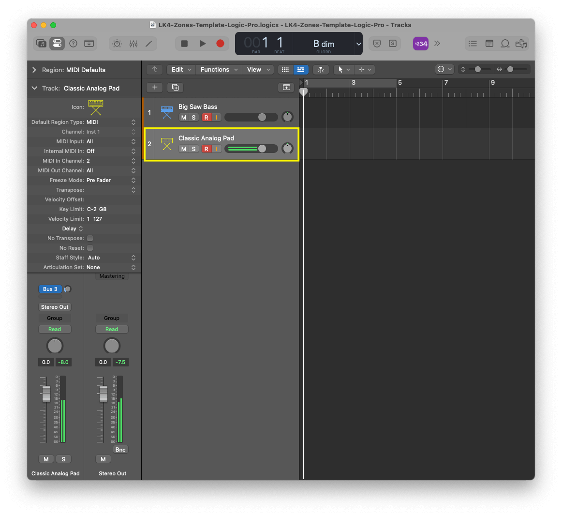
Task: Toggle input monitoring on Classic Analog Pad
Action: pos(217,149)
